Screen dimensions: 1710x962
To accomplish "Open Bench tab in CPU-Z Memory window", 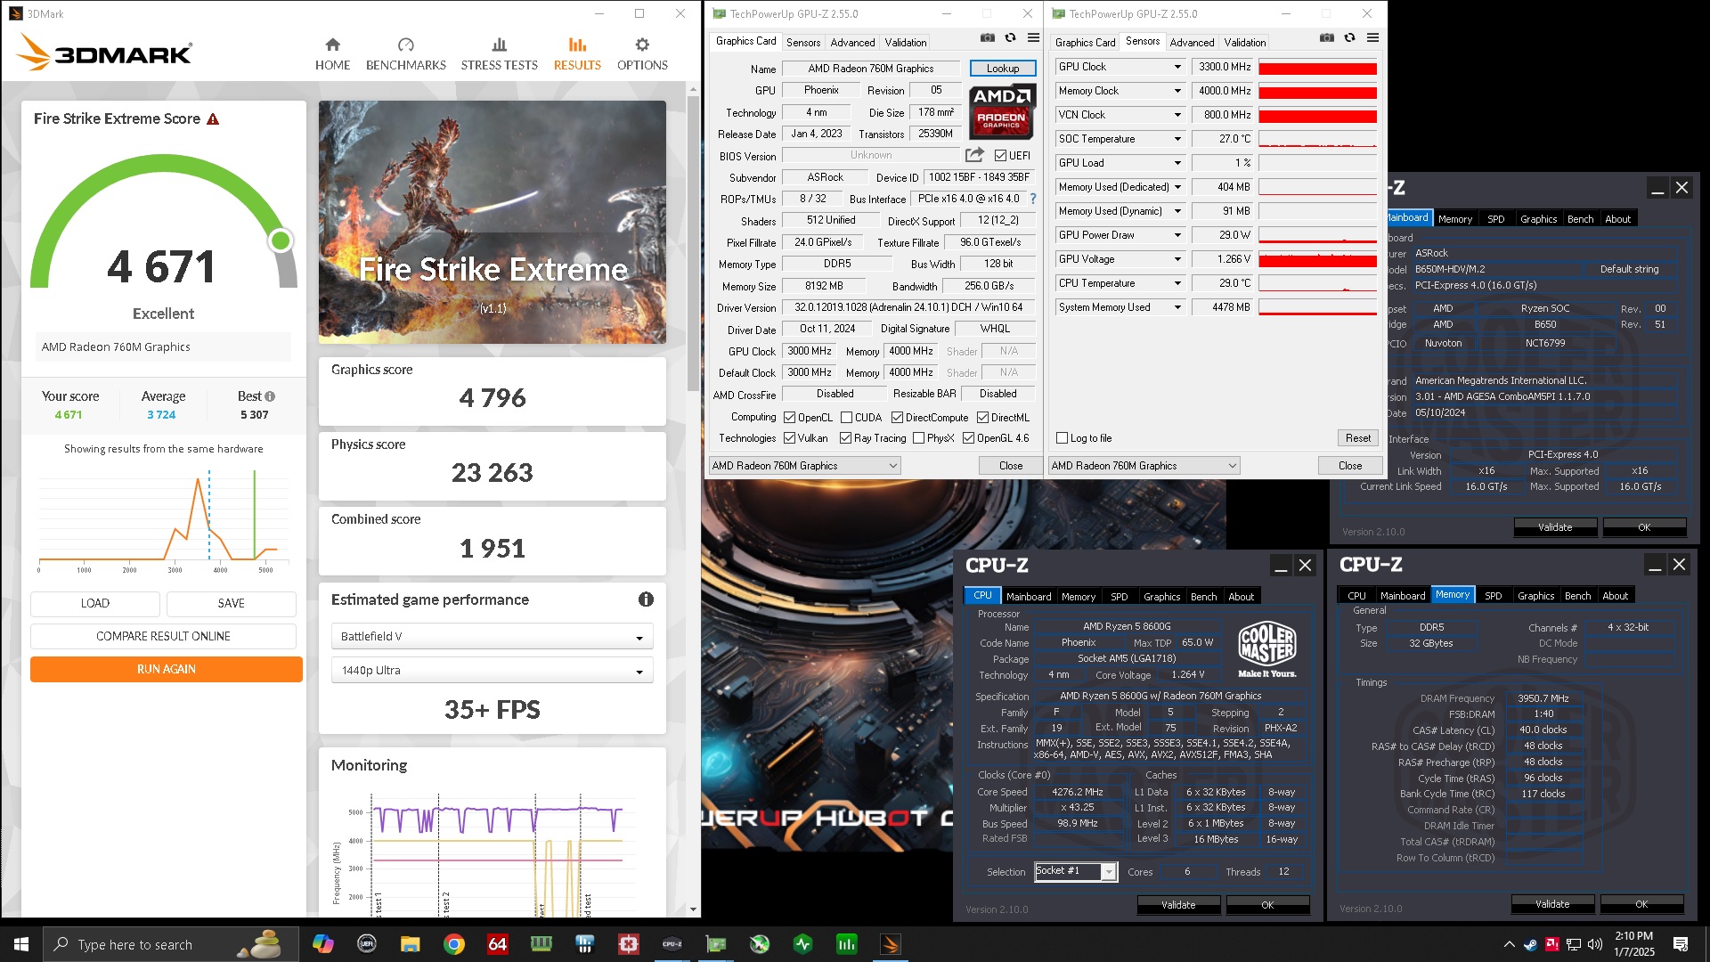I will (x=1577, y=595).
